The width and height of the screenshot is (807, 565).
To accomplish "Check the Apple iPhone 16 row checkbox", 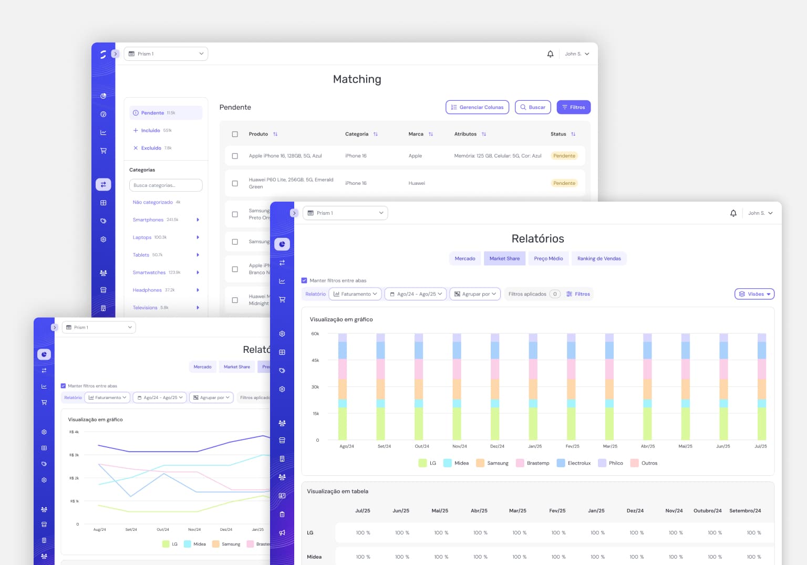I will pyautogui.click(x=235, y=156).
